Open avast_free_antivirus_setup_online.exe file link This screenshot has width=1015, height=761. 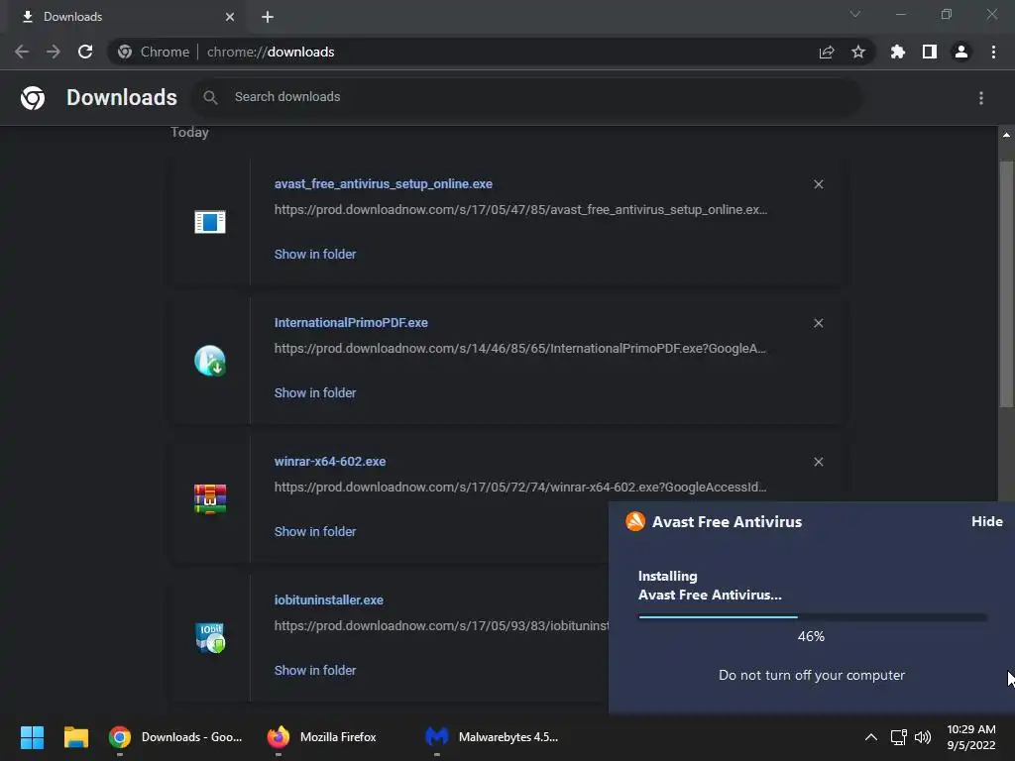[384, 183]
